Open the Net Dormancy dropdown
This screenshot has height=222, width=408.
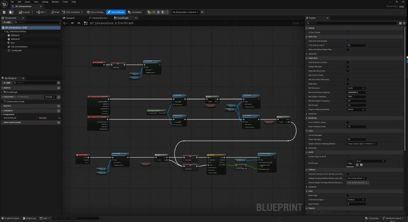pos(356,88)
